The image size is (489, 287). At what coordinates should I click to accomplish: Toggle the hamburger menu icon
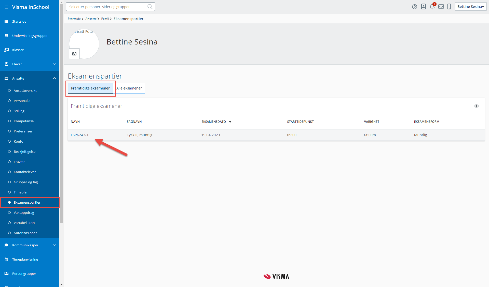click(6, 7)
